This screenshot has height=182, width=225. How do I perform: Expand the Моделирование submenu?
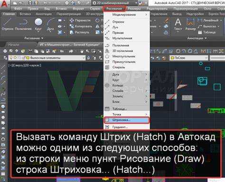click(127, 15)
